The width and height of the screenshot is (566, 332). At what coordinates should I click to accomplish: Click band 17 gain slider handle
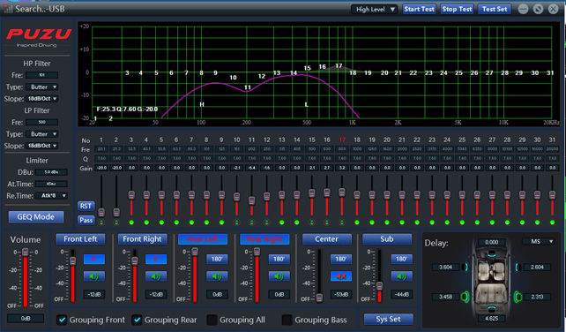point(342,192)
